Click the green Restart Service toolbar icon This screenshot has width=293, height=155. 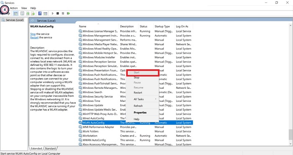[68, 13]
